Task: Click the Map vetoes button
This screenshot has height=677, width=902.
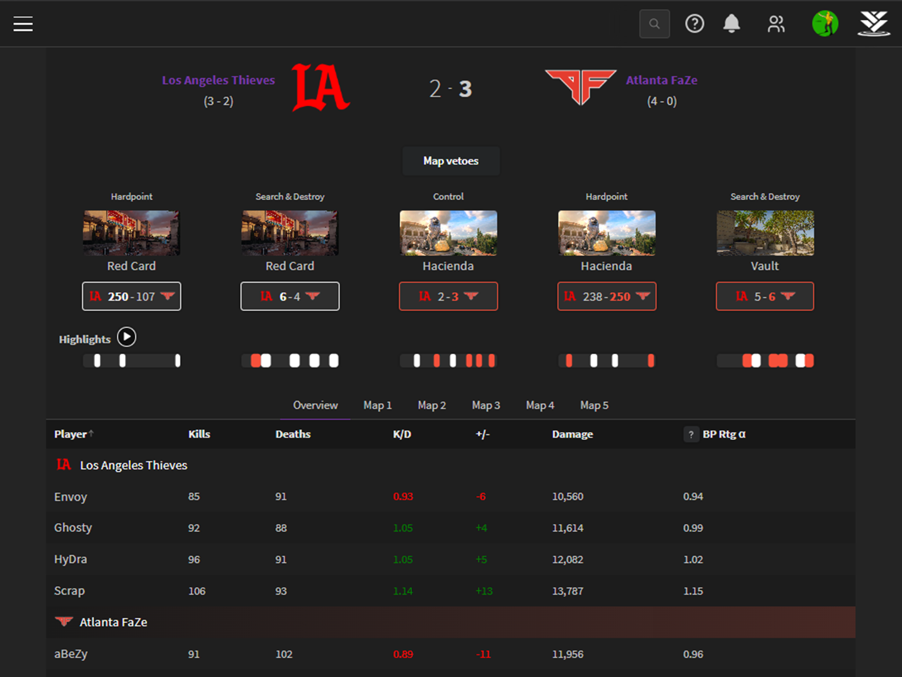Action: [451, 161]
